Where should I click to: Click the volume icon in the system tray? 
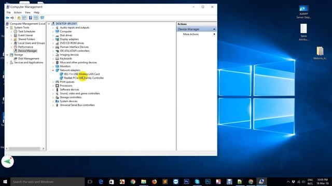coord(303,181)
